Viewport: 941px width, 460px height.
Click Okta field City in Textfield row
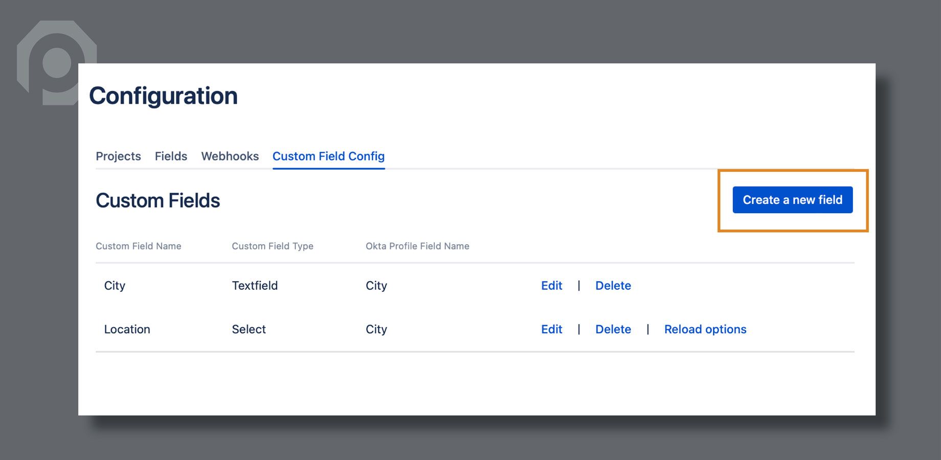[x=376, y=286]
